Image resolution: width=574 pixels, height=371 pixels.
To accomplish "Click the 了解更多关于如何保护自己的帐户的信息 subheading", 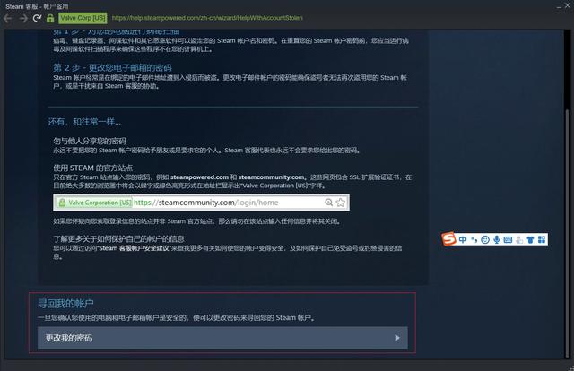I will [118, 239].
